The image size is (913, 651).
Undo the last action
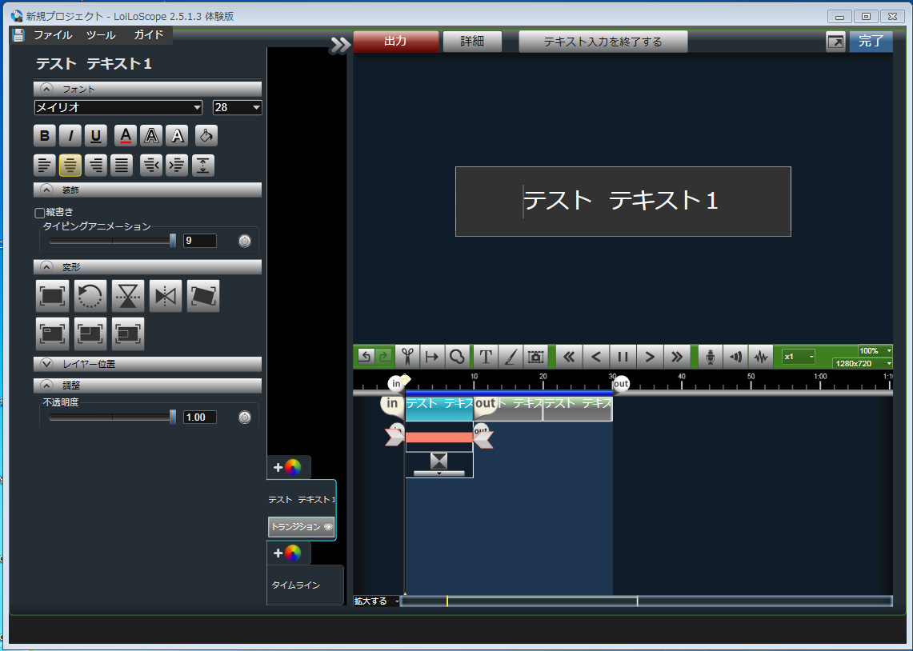tap(365, 357)
